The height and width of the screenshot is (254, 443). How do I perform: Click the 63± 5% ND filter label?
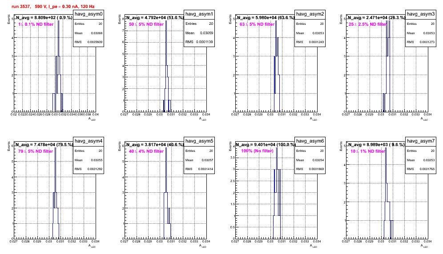tap(257, 24)
